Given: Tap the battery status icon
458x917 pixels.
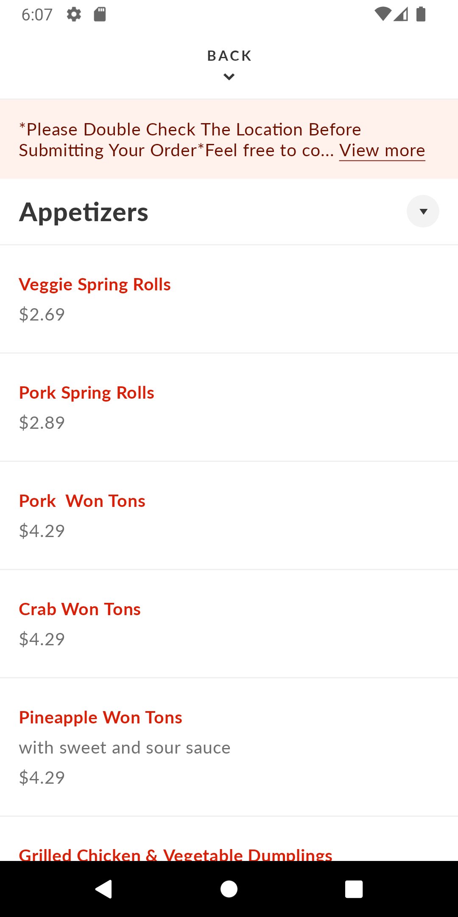Looking at the screenshot, I should point(421,14).
